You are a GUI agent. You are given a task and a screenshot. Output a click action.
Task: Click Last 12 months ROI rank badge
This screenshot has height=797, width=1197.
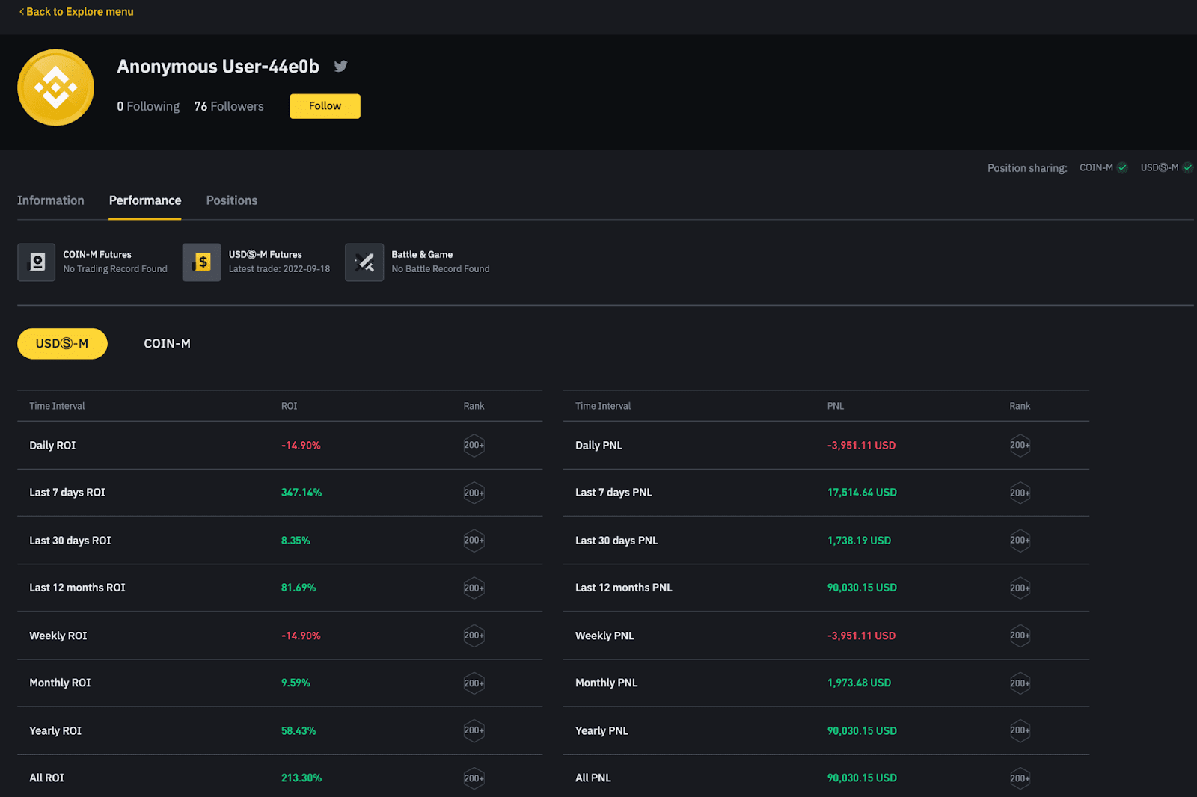(x=474, y=588)
